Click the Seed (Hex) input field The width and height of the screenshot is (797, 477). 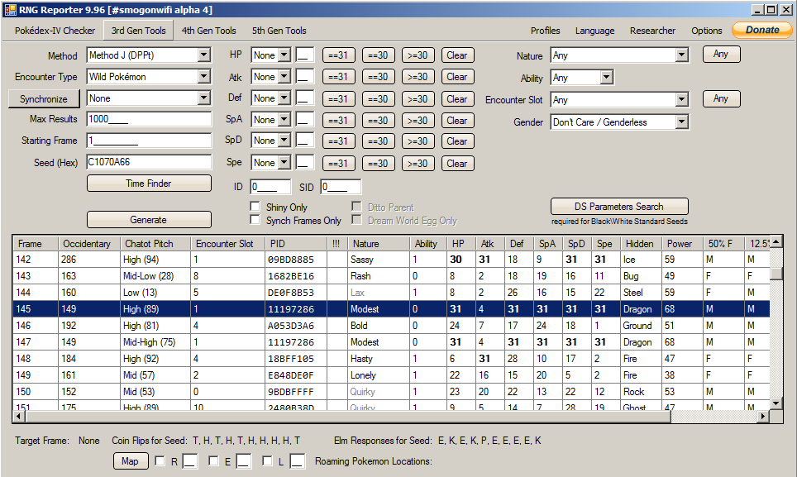point(149,162)
